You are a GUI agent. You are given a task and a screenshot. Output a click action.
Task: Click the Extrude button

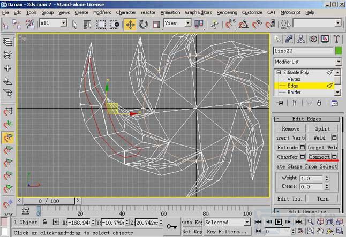pos(288,147)
